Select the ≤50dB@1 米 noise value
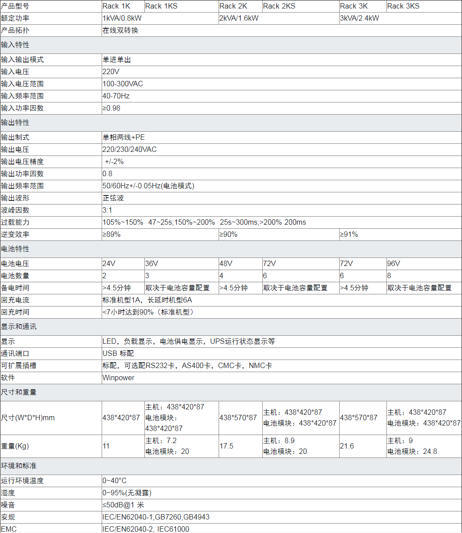Screen dimensions: 462x533 coord(123,505)
